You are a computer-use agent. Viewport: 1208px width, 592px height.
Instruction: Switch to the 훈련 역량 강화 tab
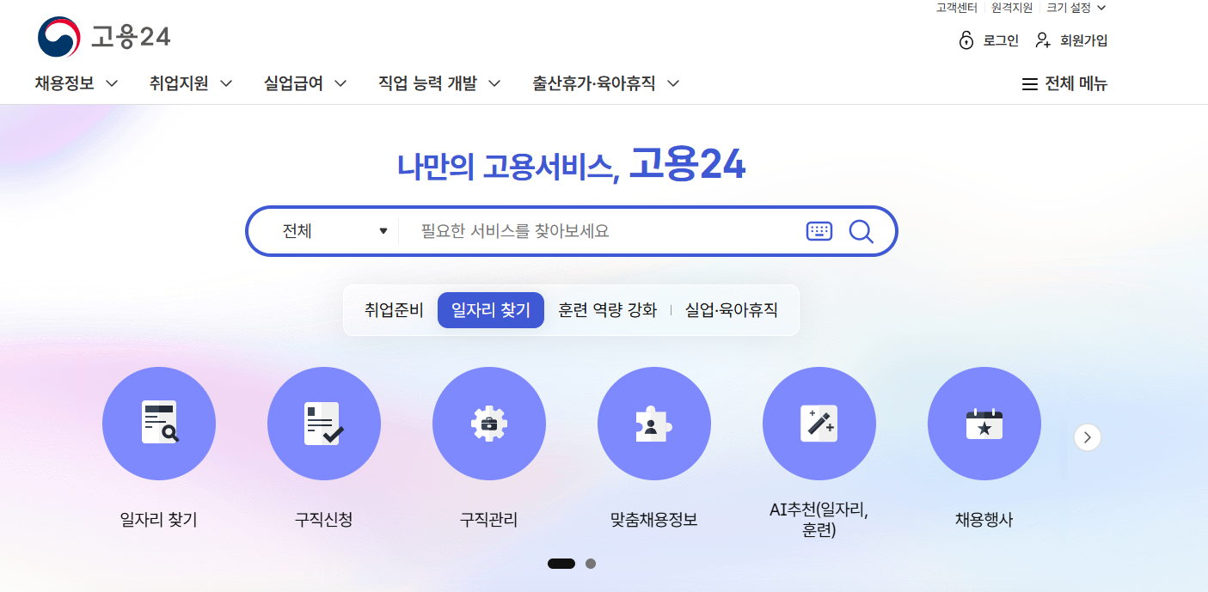point(607,310)
